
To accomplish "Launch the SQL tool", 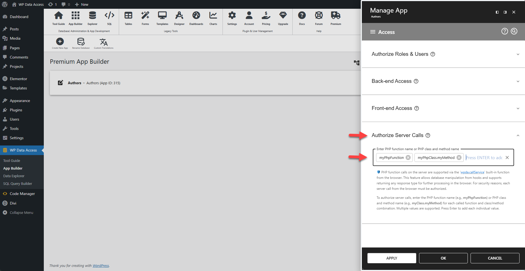I will (x=109, y=18).
